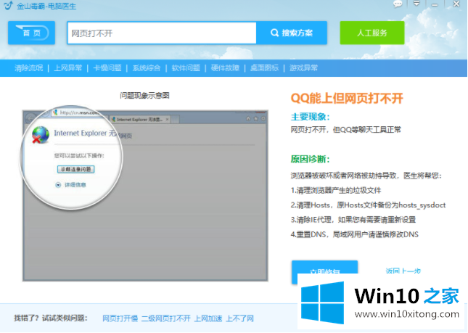Open the 上不了网 link
This screenshot has width=468, height=333.
coord(240,318)
